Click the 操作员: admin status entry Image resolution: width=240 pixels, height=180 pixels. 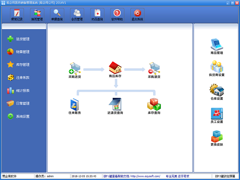44,176
